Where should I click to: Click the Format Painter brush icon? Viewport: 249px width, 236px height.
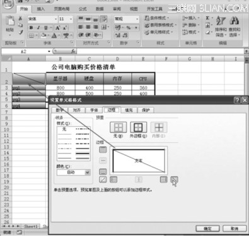pos(21,32)
